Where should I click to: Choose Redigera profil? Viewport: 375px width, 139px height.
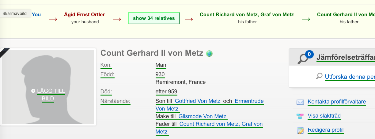[325, 130]
